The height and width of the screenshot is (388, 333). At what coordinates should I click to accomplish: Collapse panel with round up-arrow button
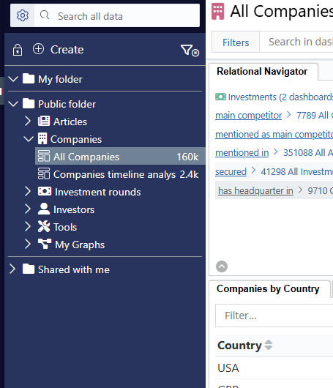[x=222, y=266]
